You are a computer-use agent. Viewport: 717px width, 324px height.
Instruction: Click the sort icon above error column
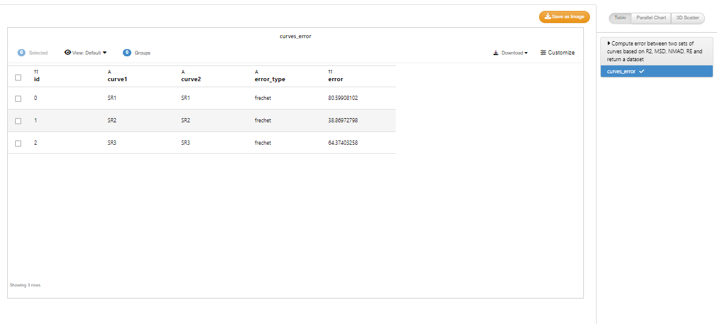coord(330,72)
